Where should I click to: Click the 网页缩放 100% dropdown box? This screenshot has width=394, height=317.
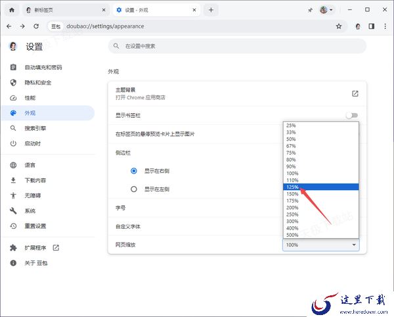tap(321, 245)
